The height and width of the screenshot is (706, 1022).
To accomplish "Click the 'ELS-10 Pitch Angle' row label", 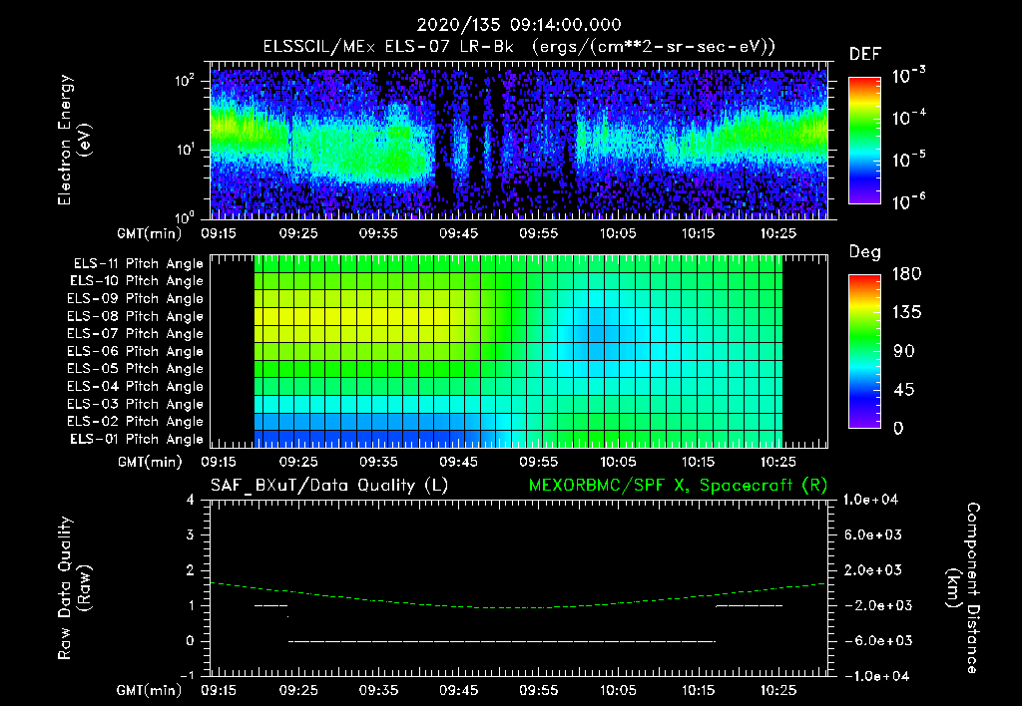I will [137, 281].
